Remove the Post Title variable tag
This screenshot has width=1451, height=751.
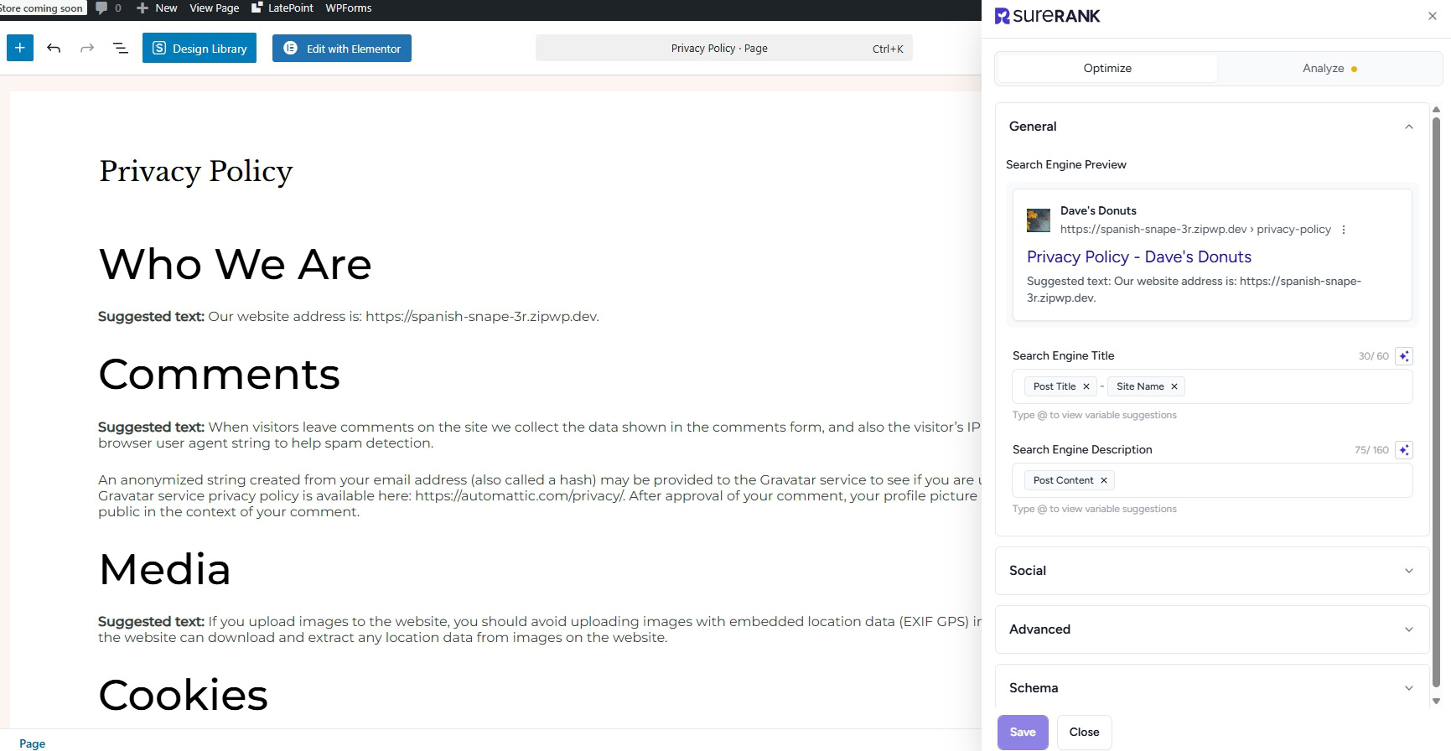[x=1086, y=386]
